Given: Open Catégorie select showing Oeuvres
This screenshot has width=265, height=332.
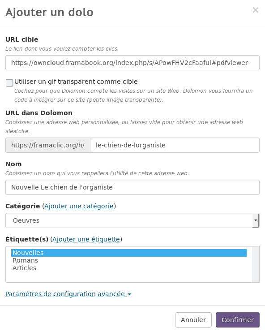Looking at the screenshot, I should (x=132, y=220).
